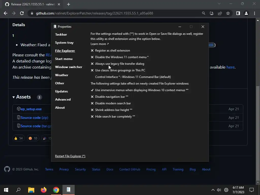Click heart-eyes reaction 10
260x195 pixels.
pyautogui.click(x=33, y=138)
